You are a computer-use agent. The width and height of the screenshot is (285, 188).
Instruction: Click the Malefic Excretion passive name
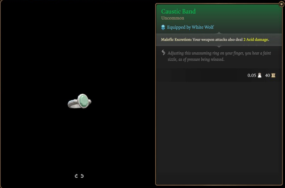coord(176,39)
